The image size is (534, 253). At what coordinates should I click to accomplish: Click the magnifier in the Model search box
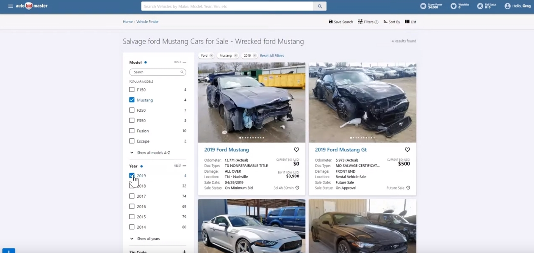point(182,72)
